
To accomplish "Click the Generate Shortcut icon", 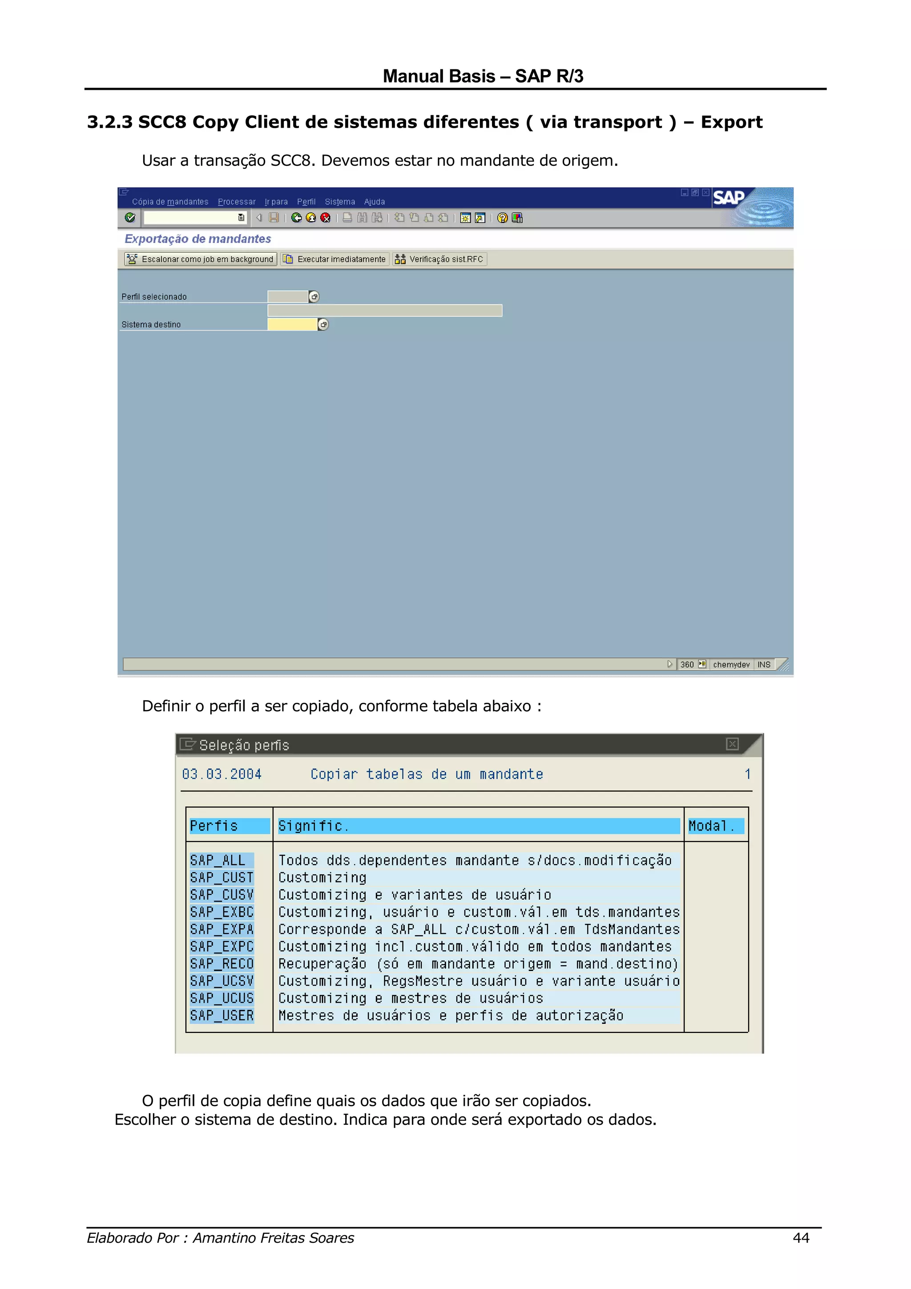I will (x=480, y=218).
